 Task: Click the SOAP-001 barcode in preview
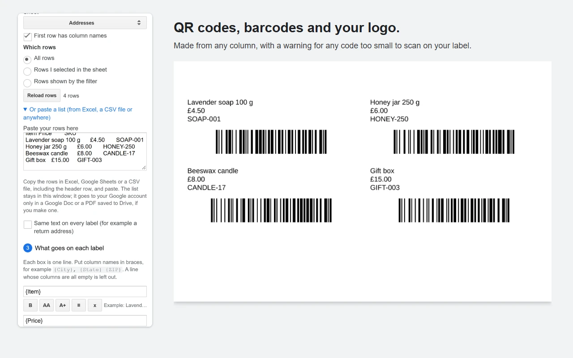271,142
